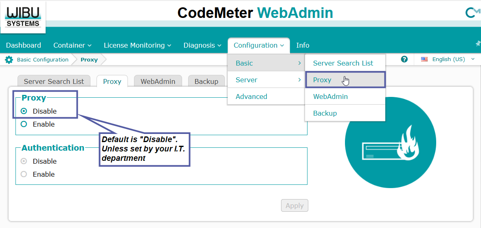Go to the Dashboard menu item
Screen dimensions: 481x228
(24, 45)
